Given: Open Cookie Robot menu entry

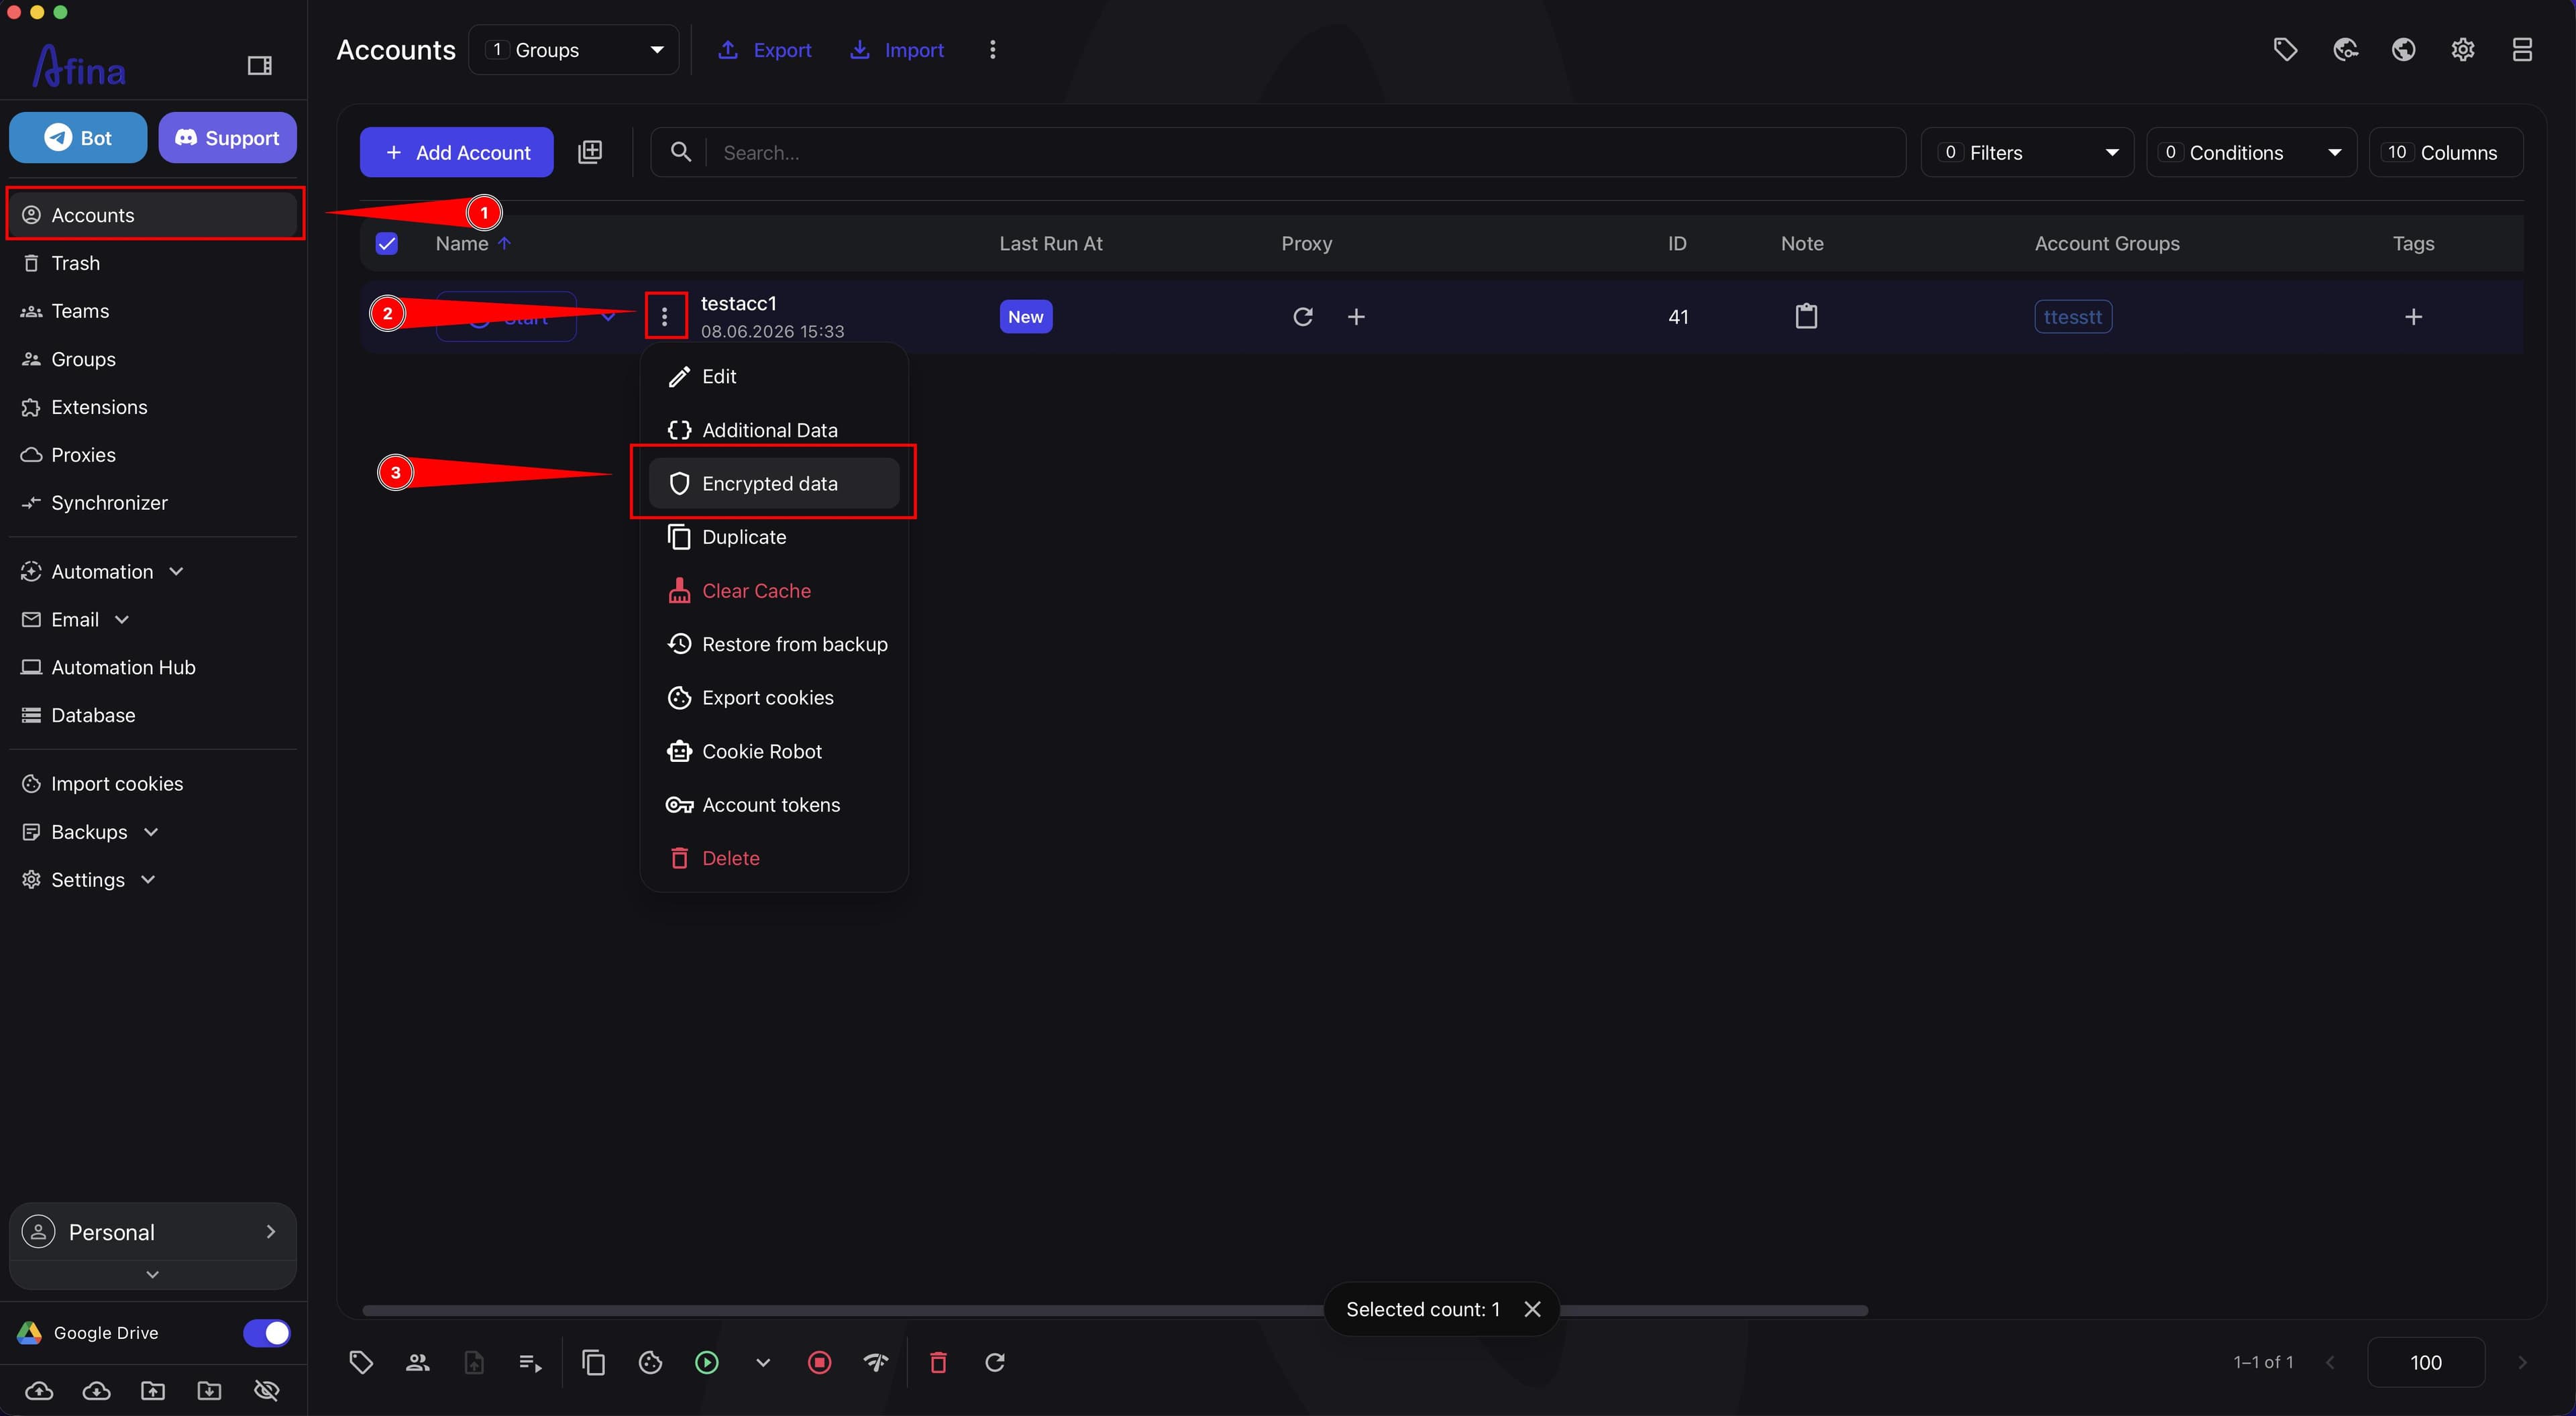Looking at the screenshot, I should tap(774, 751).
